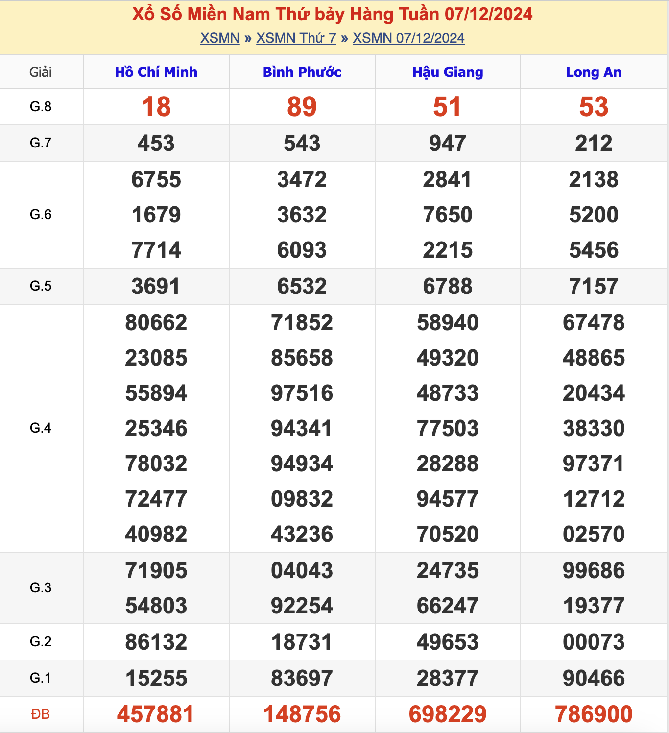669x733 pixels.
Task: Open the XSMN Thứ 7 breadcrumb link
Action: pyautogui.click(x=296, y=38)
